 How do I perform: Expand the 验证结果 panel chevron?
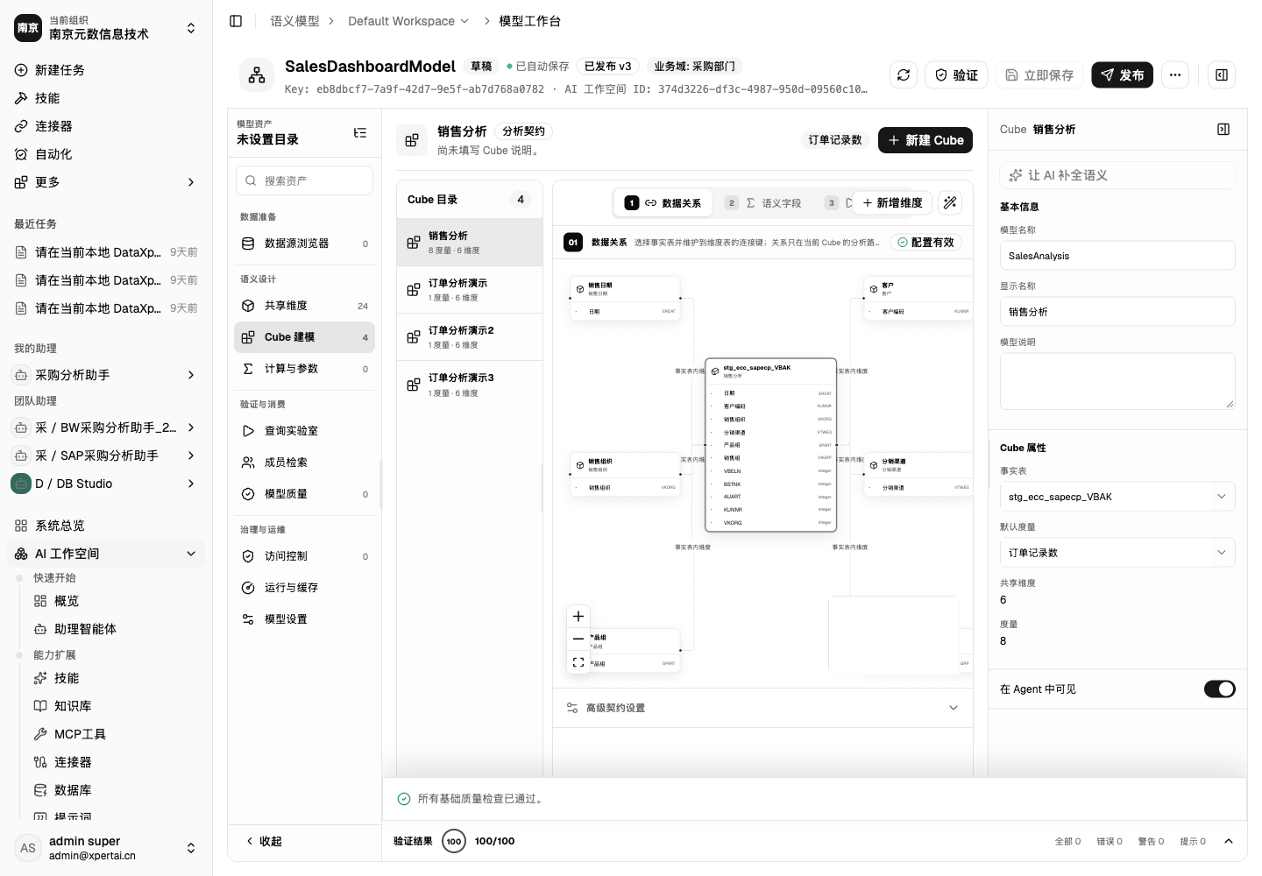(1229, 841)
